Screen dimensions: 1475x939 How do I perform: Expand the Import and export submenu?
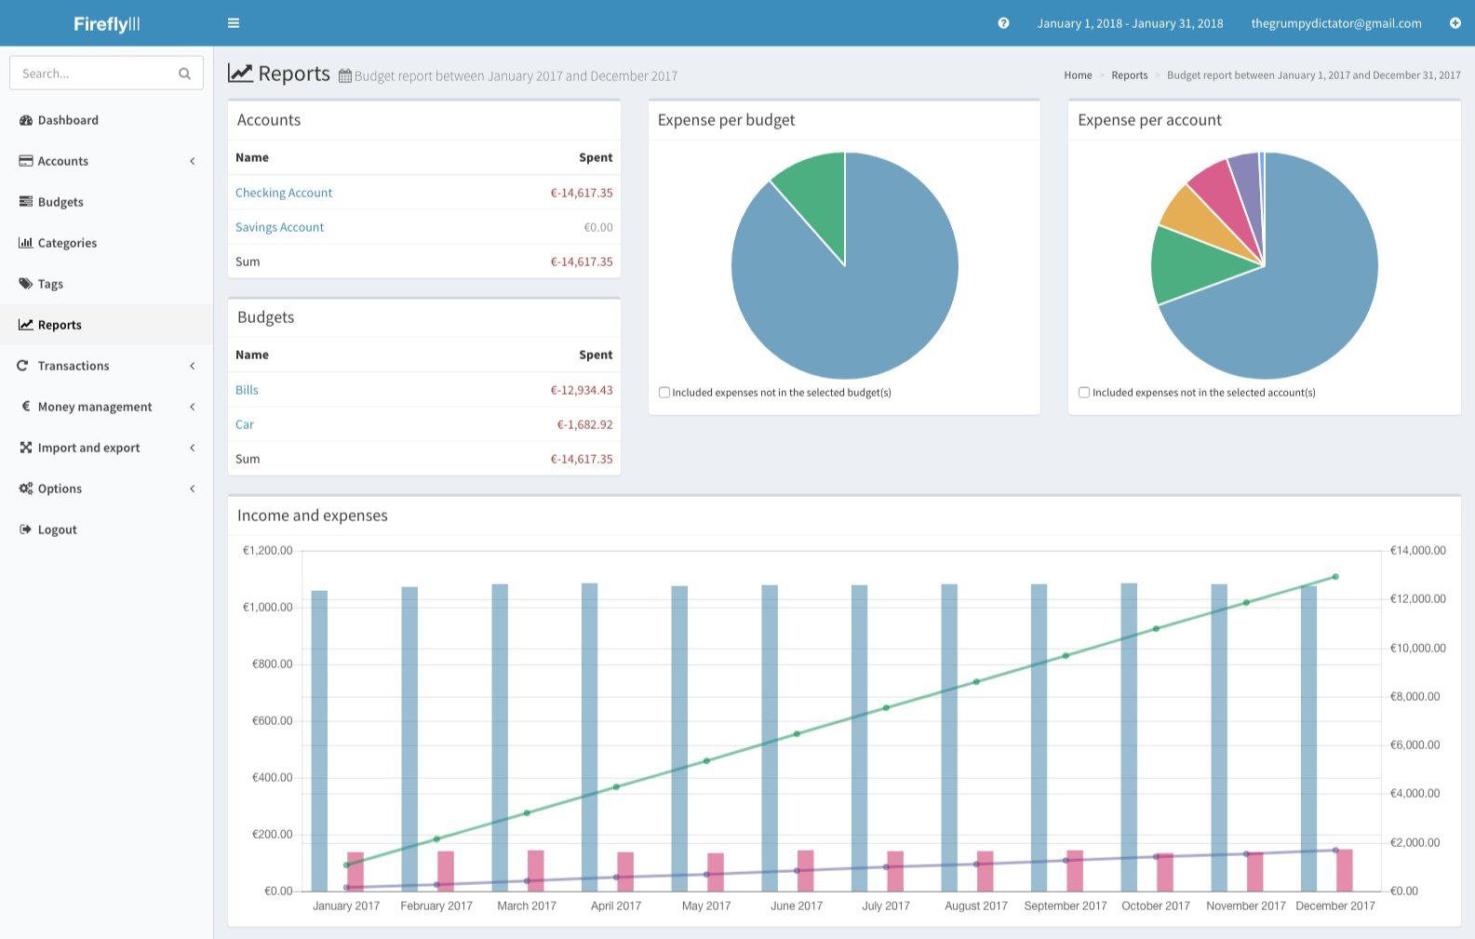point(192,448)
